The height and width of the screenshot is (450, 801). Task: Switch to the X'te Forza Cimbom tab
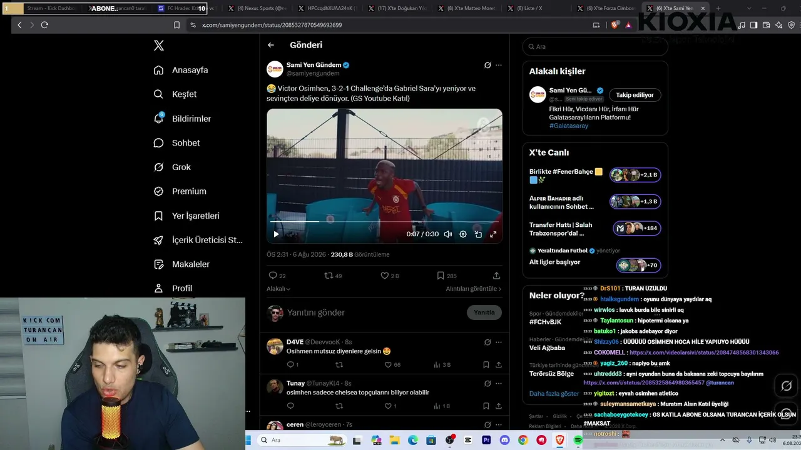[607, 9]
